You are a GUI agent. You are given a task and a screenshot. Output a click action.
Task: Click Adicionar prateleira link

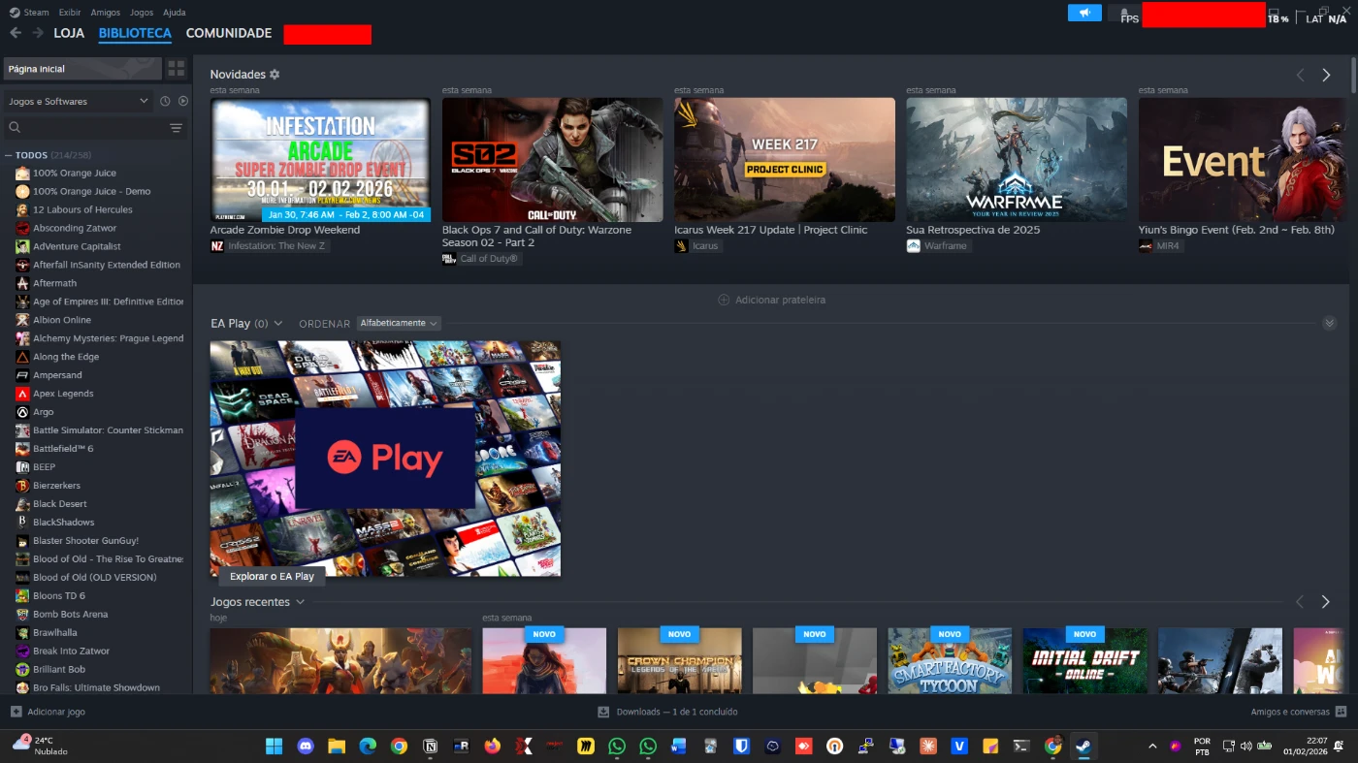772,301
